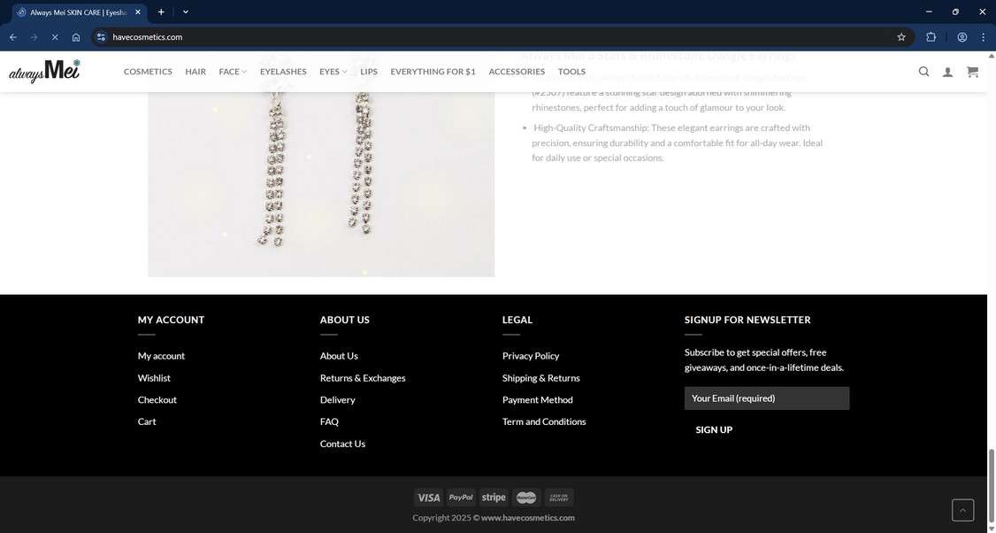Open the browser extensions puzzle icon
This screenshot has height=533, width=996.
931,37
